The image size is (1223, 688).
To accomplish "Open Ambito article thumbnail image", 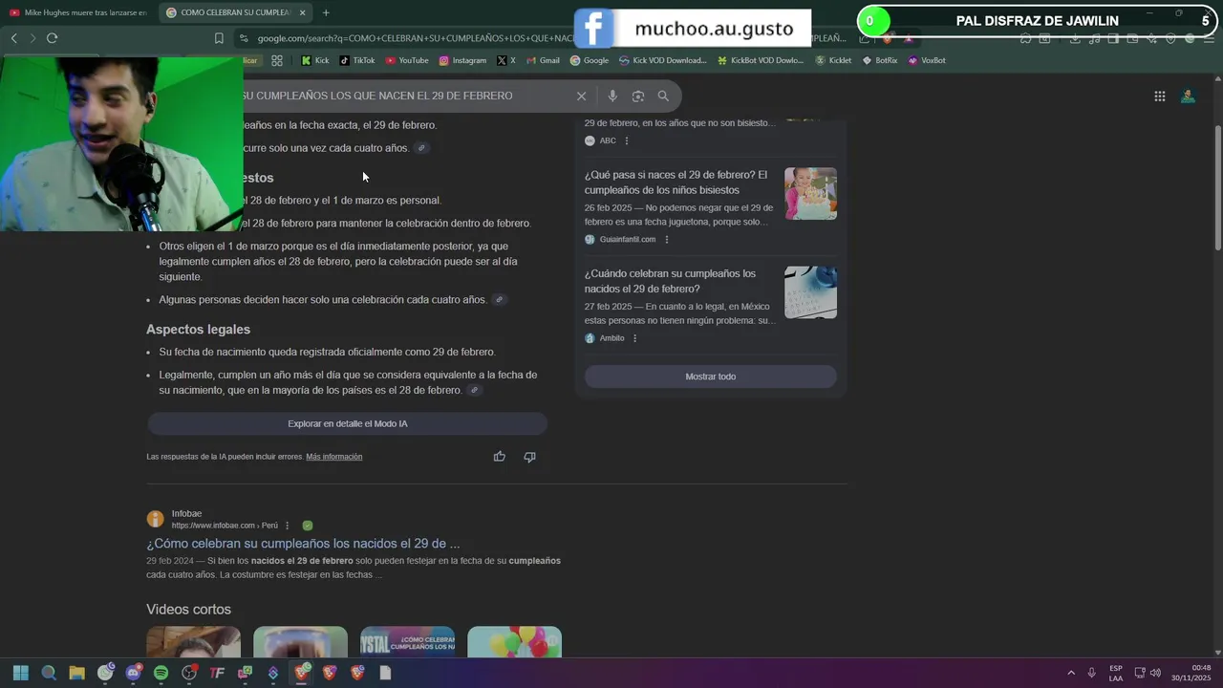I will 810,292.
